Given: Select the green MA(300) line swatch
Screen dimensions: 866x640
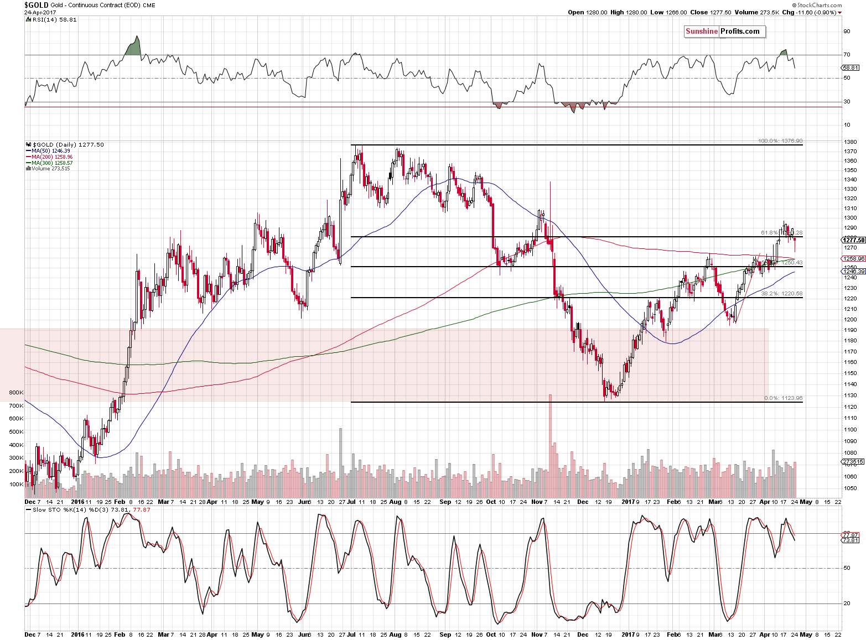Looking at the screenshot, I should coord(28,163).
